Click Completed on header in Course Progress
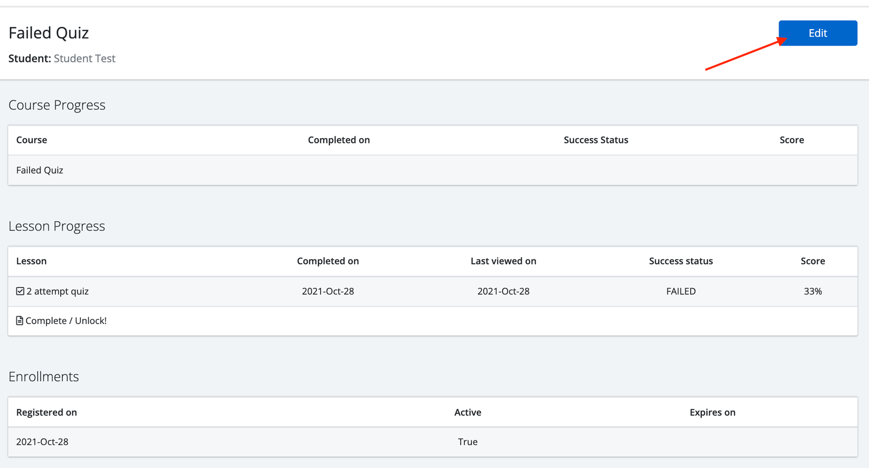The height and width of the screenshot is (468, 869). 339,140
